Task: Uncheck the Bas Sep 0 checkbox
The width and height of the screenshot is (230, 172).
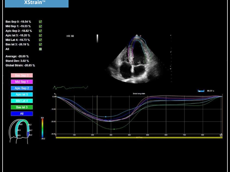Action: pyautogui.click(x=41, y=22)
